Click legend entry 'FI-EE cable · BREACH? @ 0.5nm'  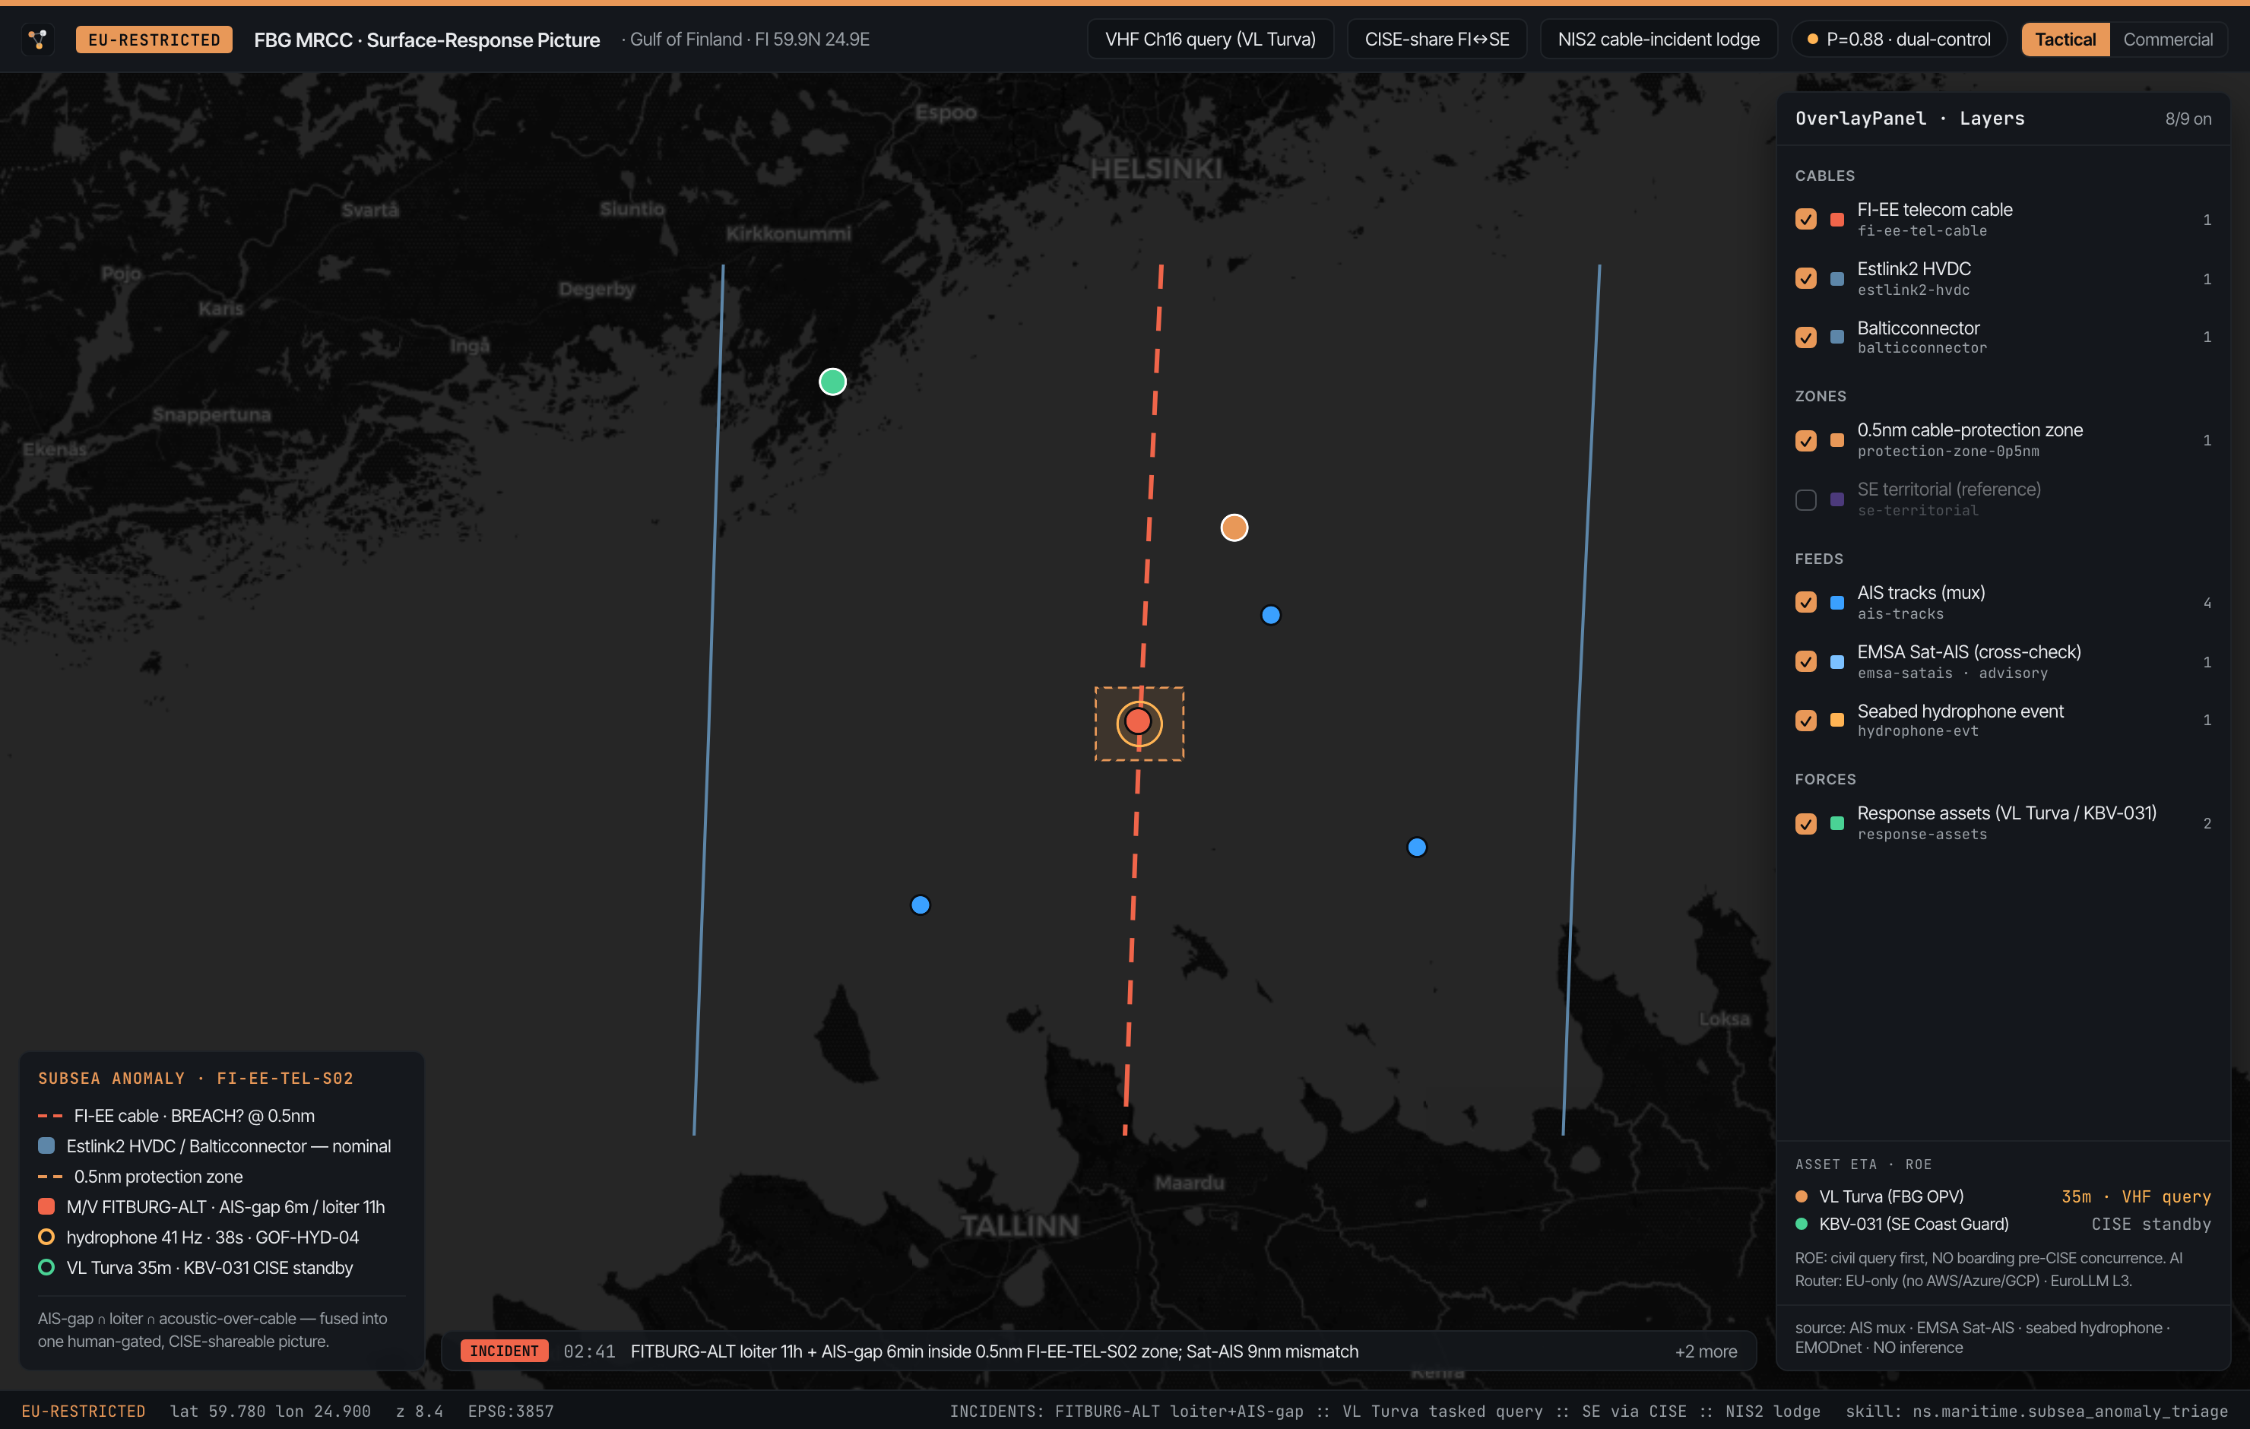tap(176, 1116)
